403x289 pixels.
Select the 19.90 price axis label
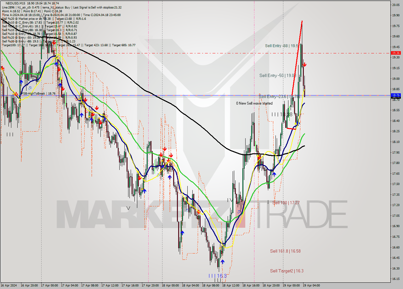click(396, 15)
